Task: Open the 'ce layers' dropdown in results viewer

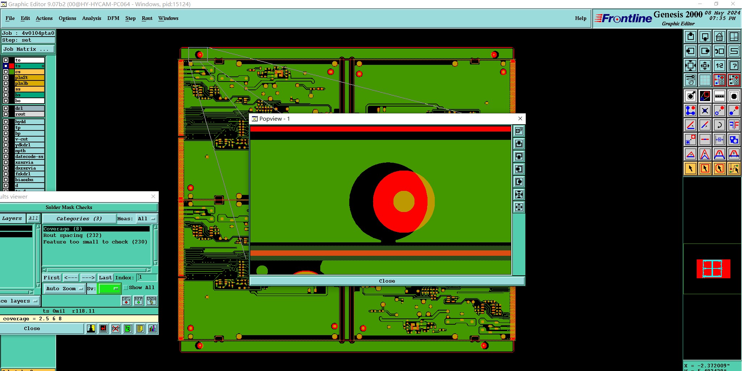Action: point(20,301)
